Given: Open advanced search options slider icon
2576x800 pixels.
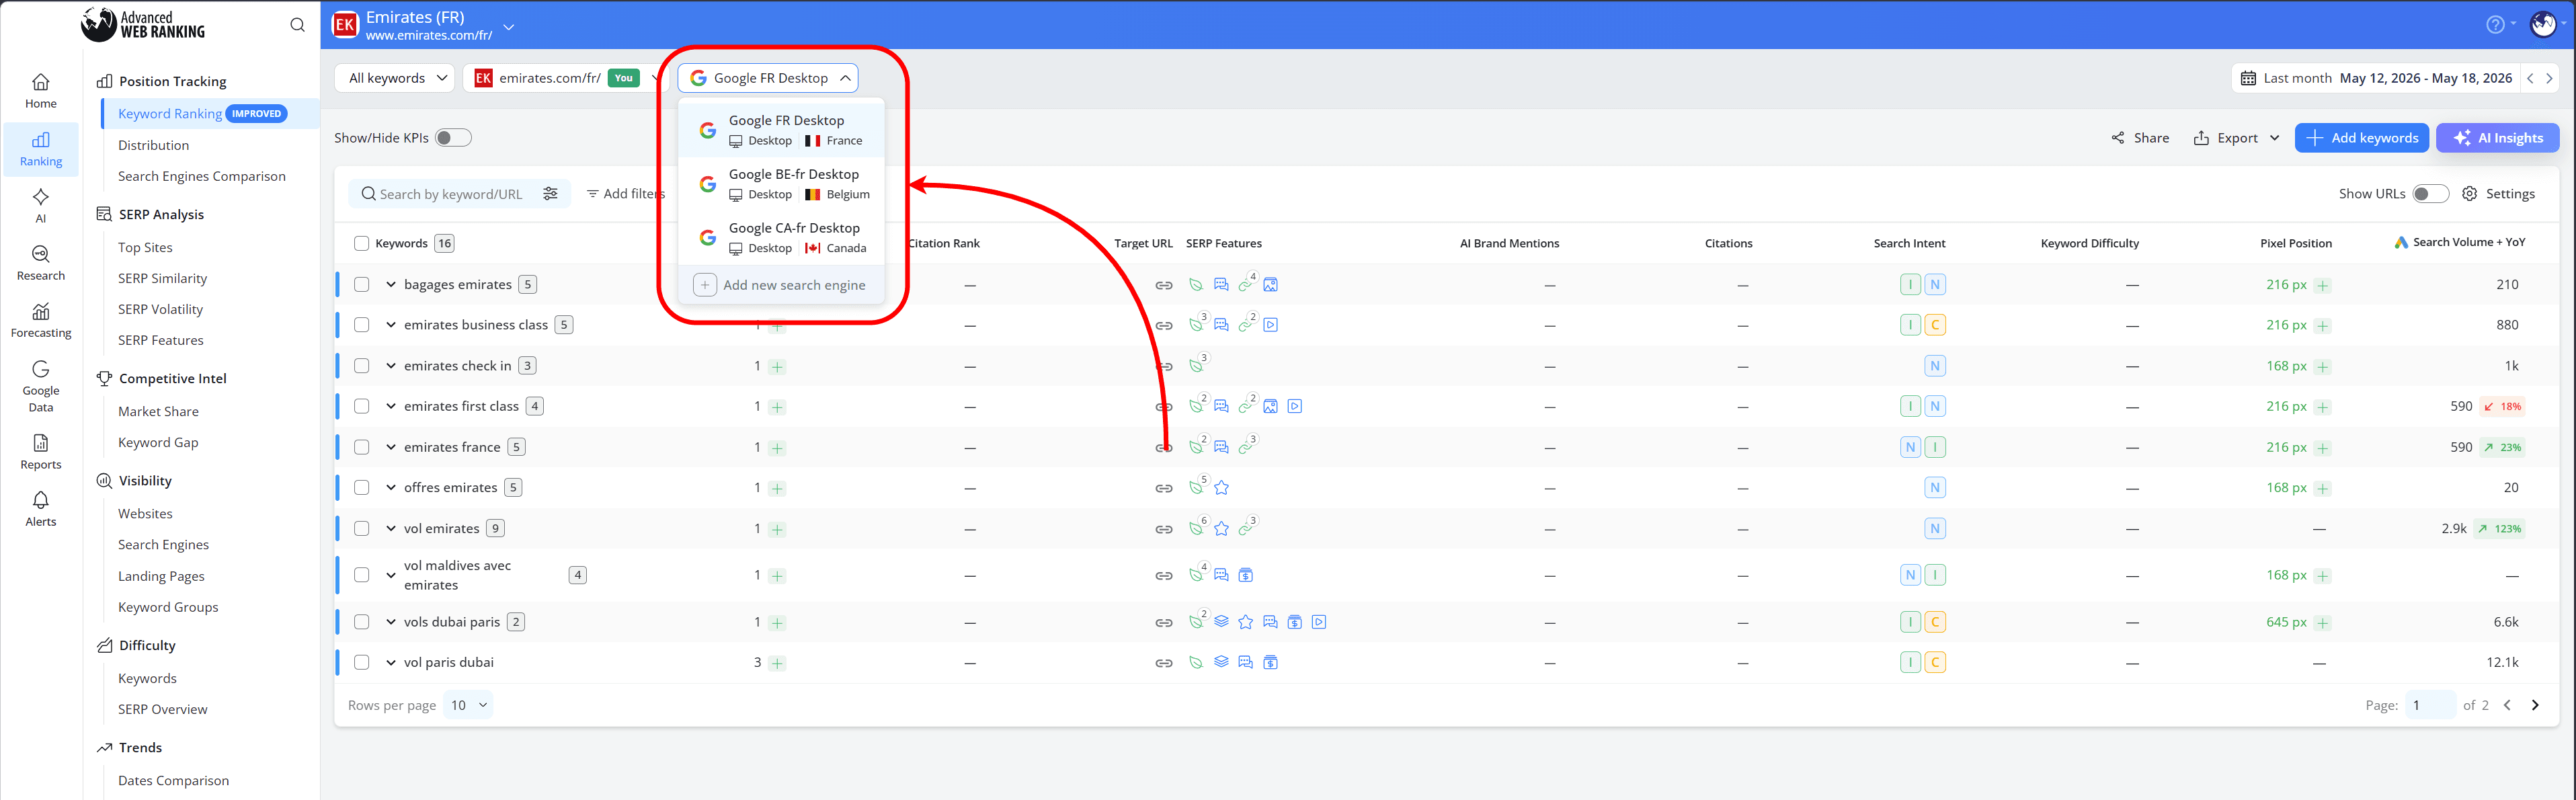Looking at the screenshot, I should (550, 194).
